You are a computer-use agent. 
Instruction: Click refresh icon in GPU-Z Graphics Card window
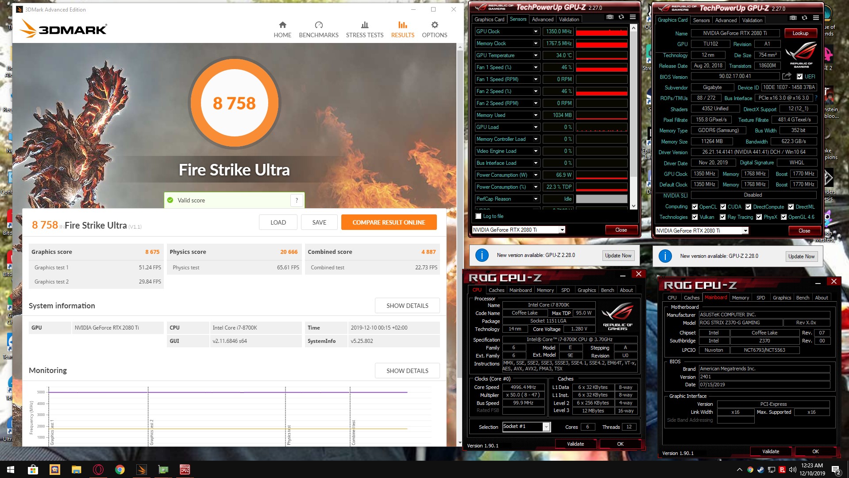pyautogui.click(x=804, y=18)
